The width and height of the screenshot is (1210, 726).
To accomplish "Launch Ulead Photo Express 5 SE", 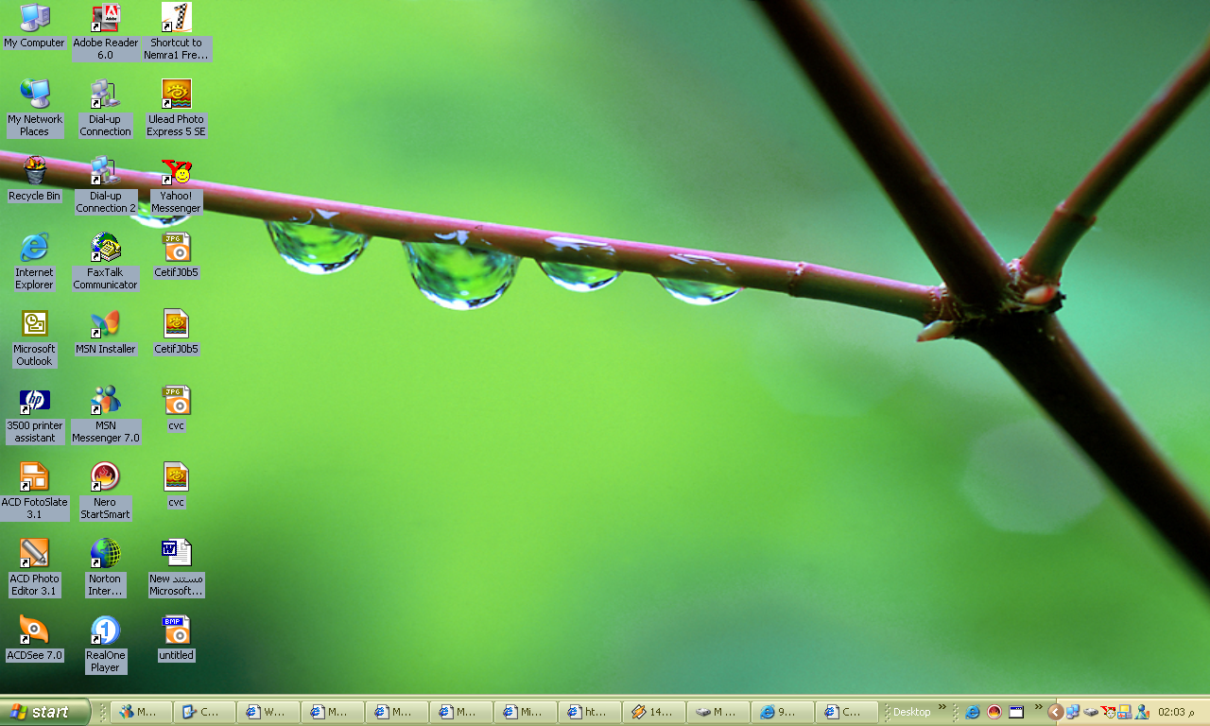I will point(176,108).
